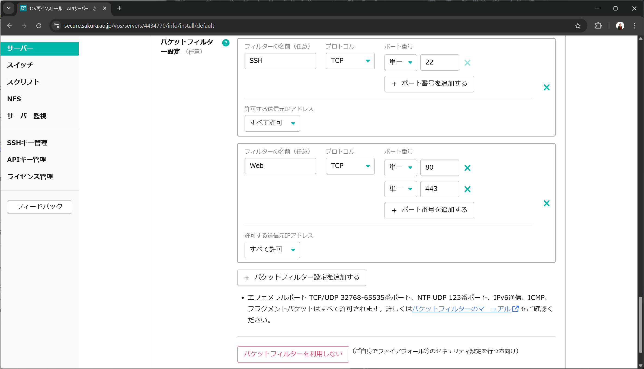644x369 pixels.
Task: Click the vertical page scrollbar thumb
Action: (640, 325)
